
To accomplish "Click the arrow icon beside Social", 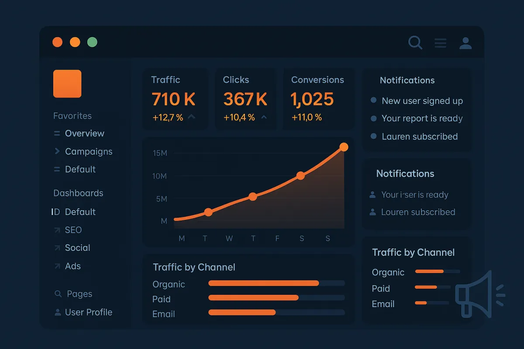I will click(x=57, y=248).
